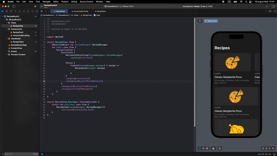The height and width of the screenshot is (156, 277).
Task: Open the Source Control navigator icon
Action: coord(7,11)
